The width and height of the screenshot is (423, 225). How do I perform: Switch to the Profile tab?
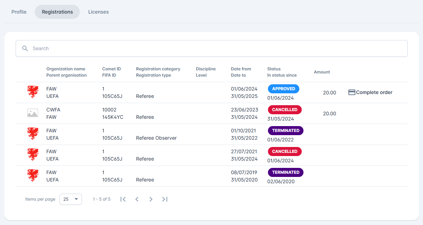19,12
